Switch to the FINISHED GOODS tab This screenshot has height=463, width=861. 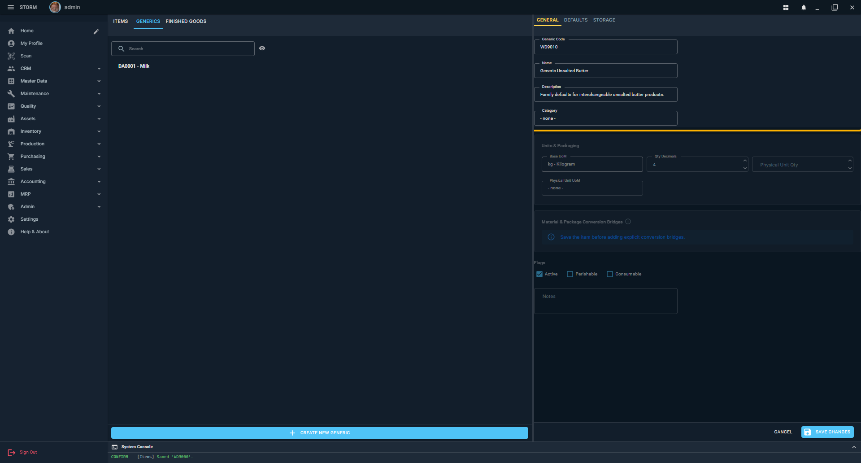tap(186, 22)
